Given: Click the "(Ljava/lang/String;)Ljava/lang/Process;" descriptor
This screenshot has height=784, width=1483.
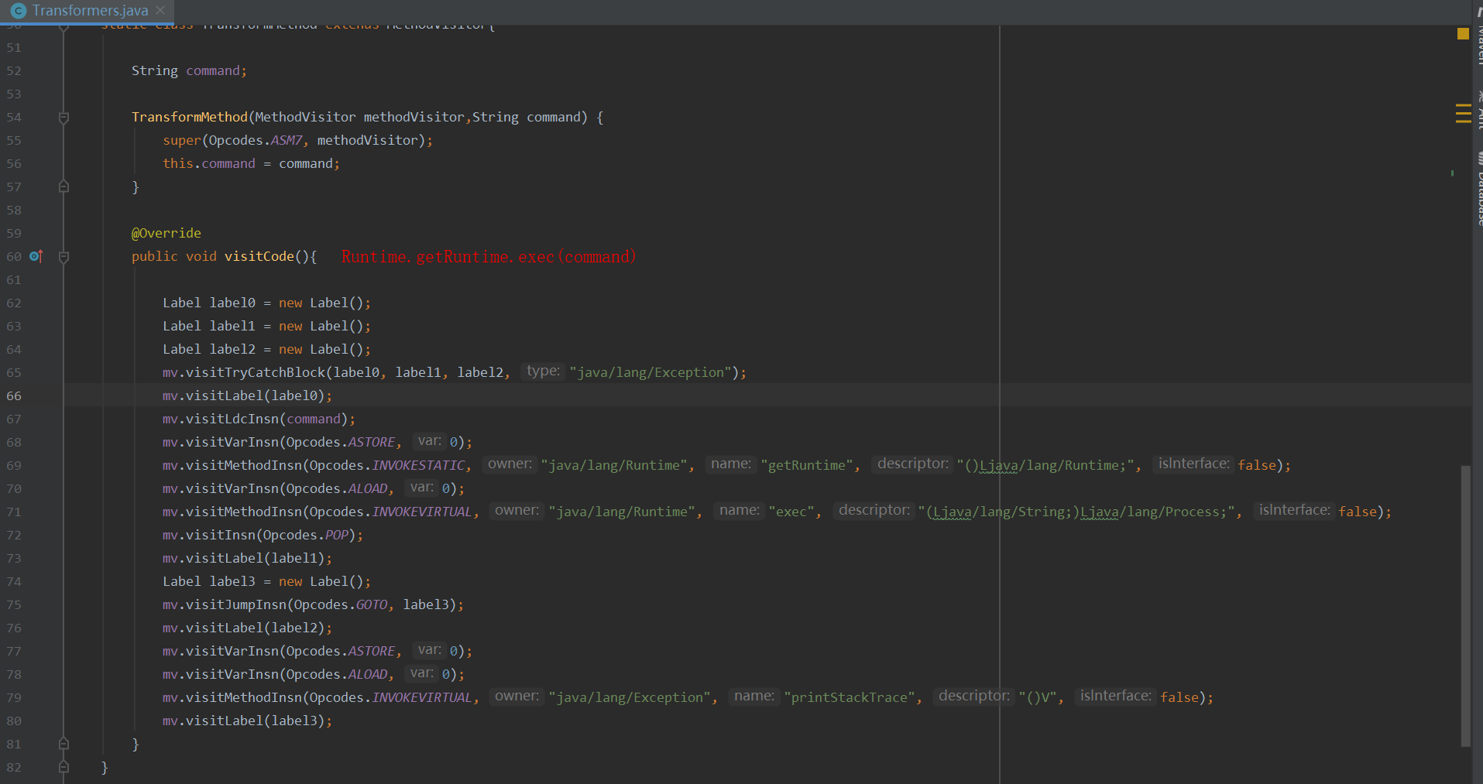Looking at the screenshot, I should pyautogui.click(x=1076, y=512).
